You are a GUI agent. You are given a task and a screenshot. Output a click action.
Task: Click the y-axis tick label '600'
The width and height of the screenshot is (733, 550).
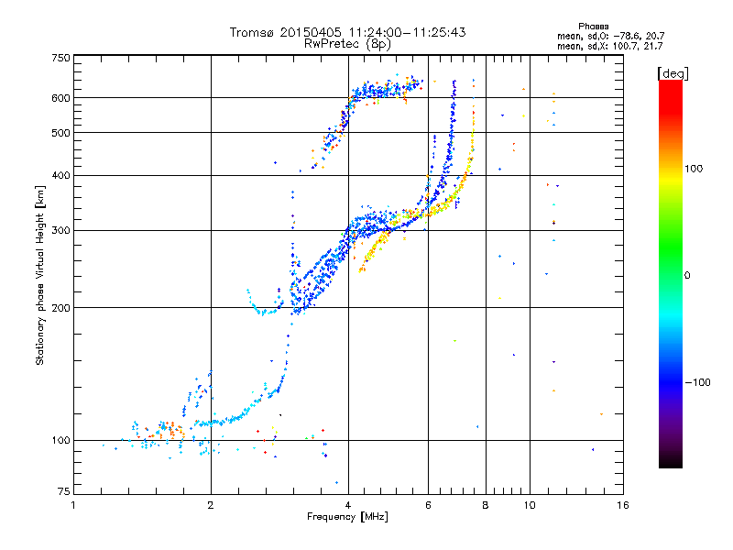(x=61, y=98)
